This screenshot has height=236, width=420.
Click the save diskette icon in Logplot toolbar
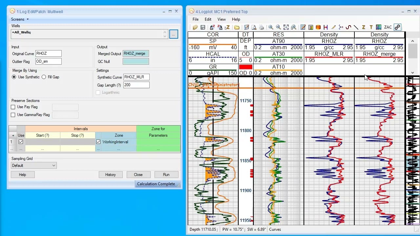203,27
